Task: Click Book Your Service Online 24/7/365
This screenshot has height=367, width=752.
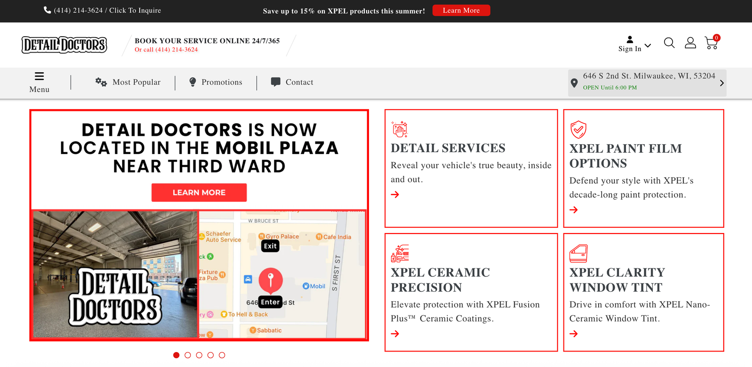Action: (207, 41)
